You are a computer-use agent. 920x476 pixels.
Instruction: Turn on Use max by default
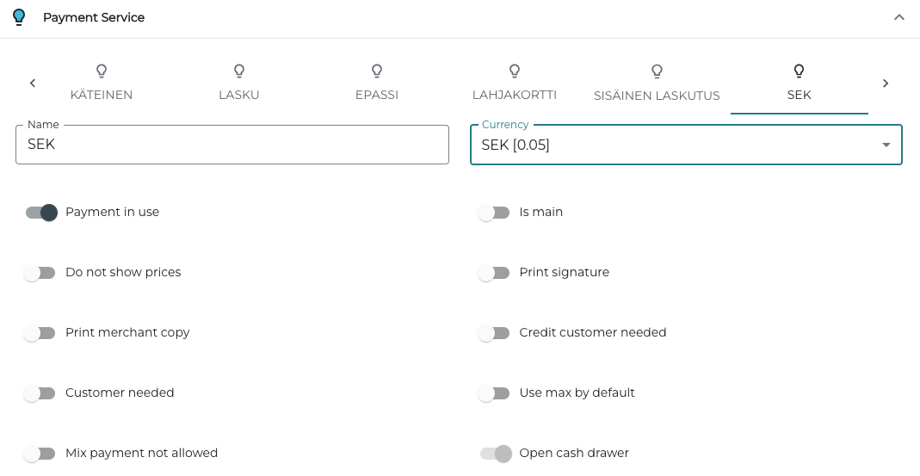494,393
